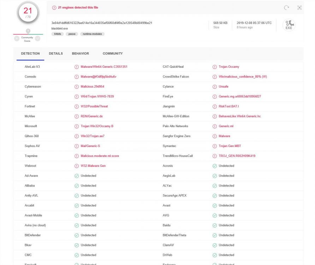The width and height of the screenshot is (315, 265).
Task: Click the alert icon in Sangfor Engine Zero row
Action: 215,136
